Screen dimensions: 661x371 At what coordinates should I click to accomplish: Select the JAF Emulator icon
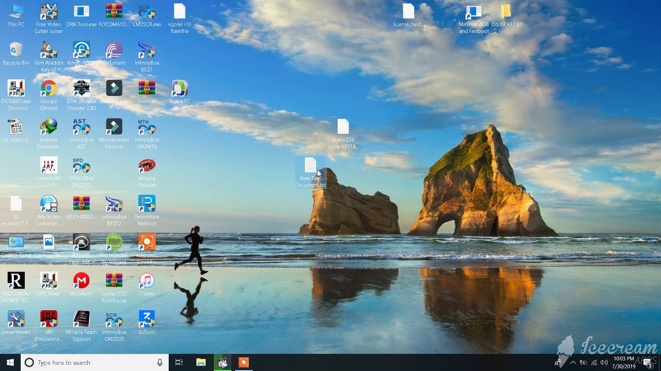(49, 326)
